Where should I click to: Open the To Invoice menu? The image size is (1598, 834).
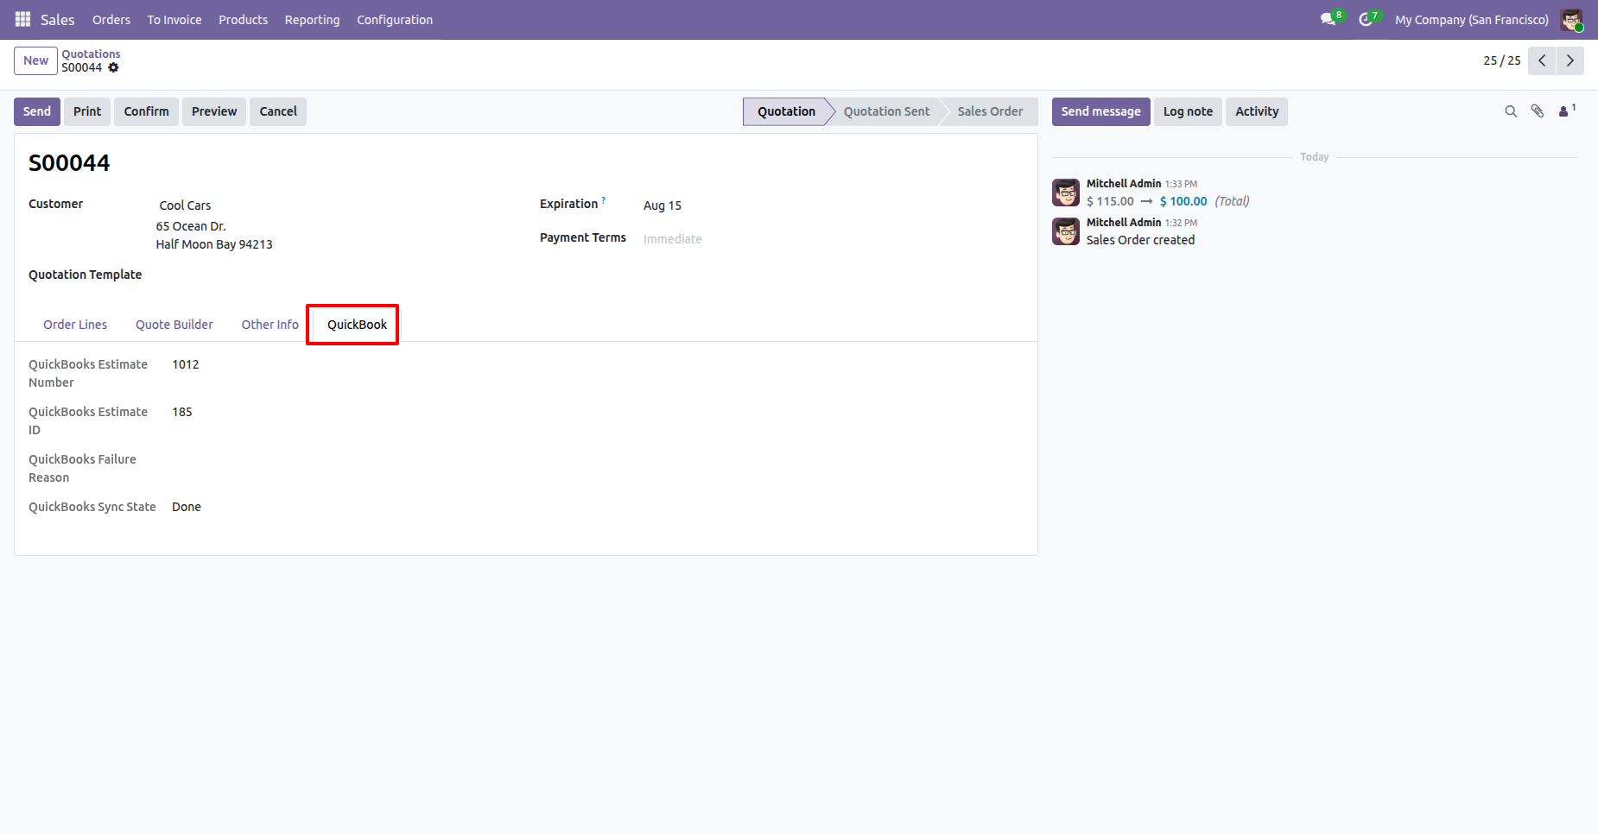pyautogui.click(x=174, y=19)
